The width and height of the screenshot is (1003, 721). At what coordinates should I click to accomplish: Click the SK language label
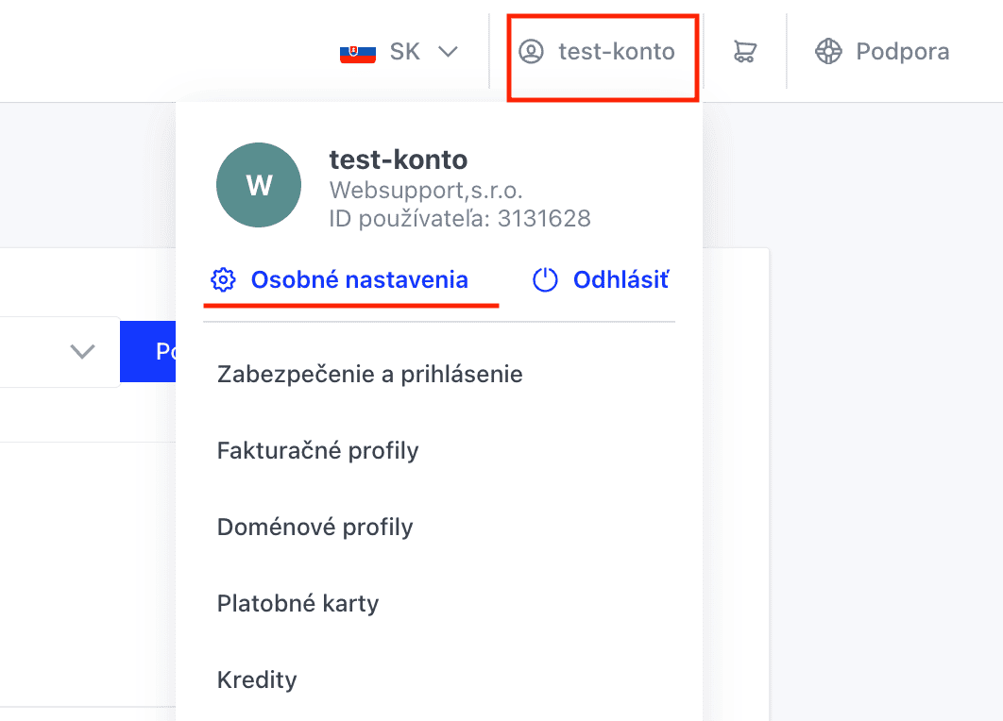[405, 51]
